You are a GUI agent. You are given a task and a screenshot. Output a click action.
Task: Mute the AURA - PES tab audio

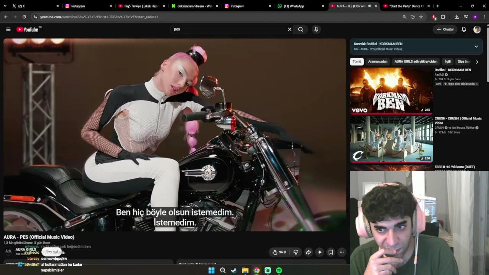coord(369,6)
